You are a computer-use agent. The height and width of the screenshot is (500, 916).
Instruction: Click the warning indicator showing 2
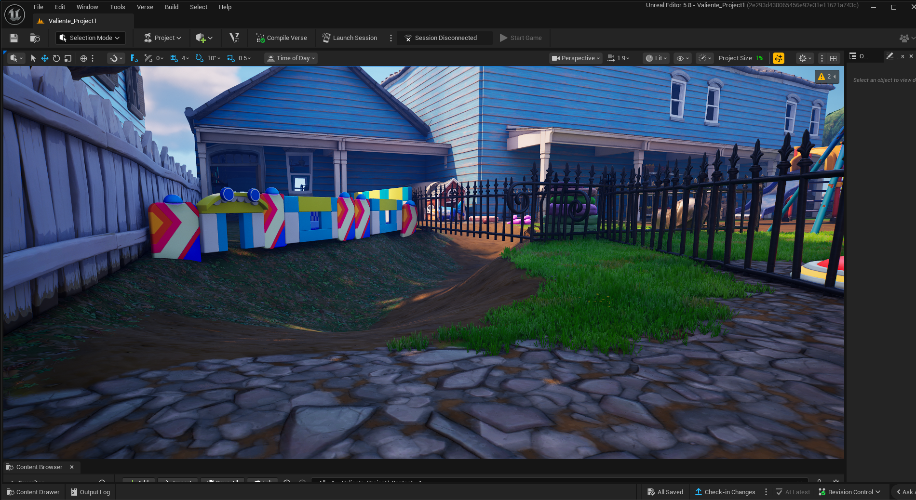point(827,77)
